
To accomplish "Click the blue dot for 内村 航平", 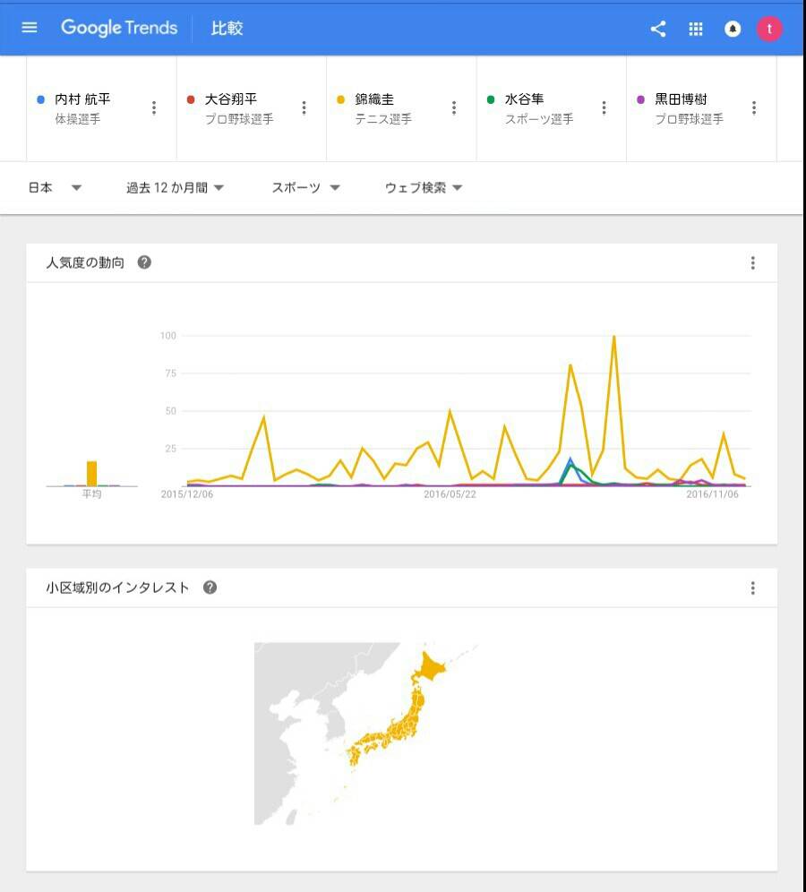I will pos(40,99).
